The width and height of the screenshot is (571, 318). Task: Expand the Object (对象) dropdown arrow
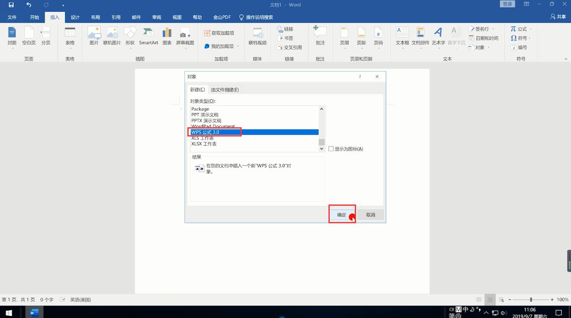coord(488,47)
